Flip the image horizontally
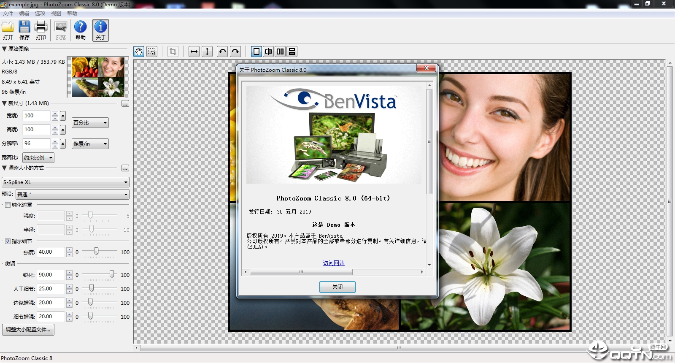The image size is (675, 363). coord(194,51)
